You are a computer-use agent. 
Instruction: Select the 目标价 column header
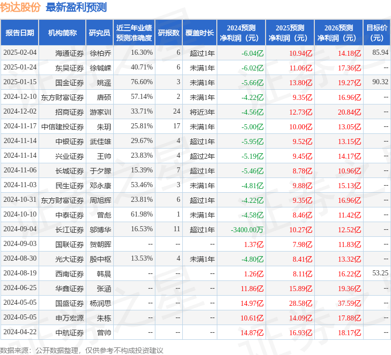(377, 32)
